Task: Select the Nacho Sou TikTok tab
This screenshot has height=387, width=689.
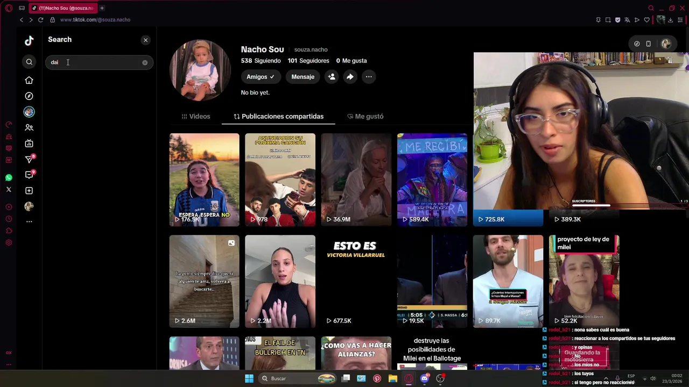Action: 62,8
